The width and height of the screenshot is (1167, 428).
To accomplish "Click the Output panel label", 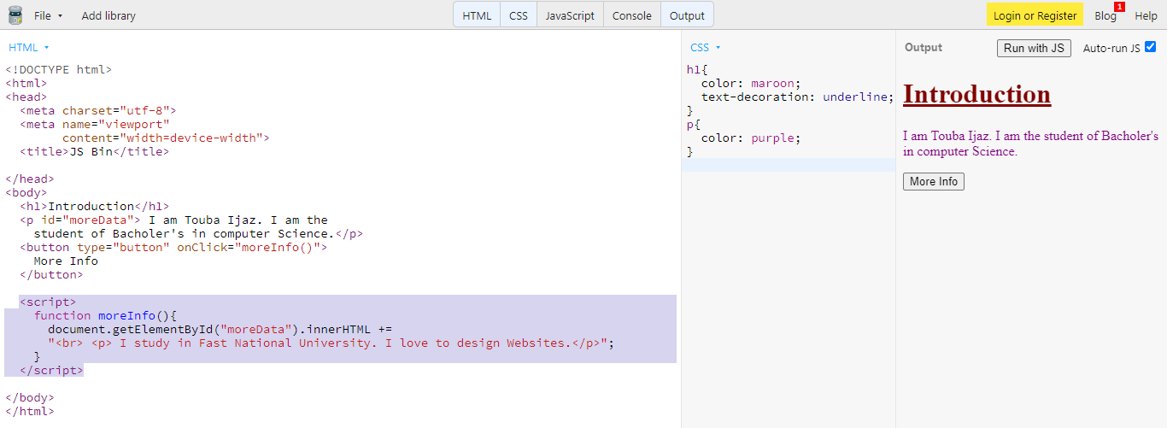I will [924, 47].
